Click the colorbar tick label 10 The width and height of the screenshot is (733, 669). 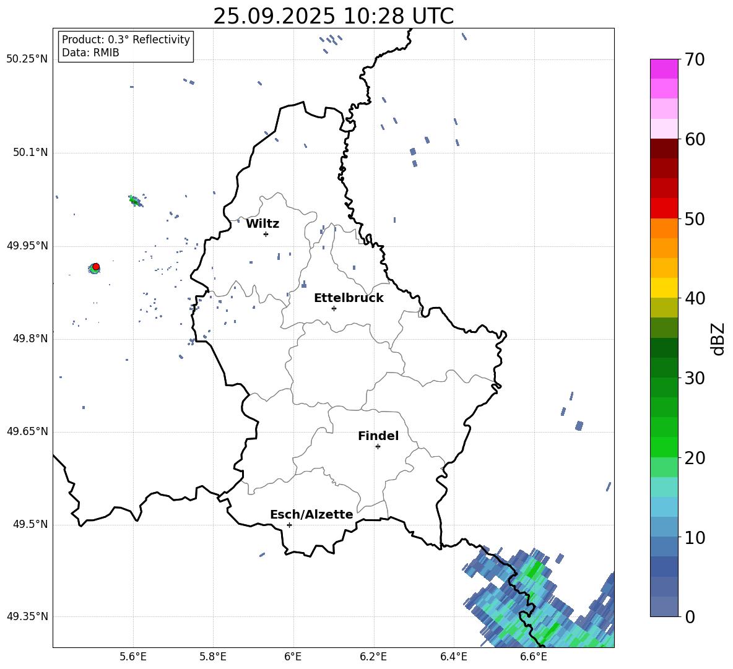coord(695,537)
